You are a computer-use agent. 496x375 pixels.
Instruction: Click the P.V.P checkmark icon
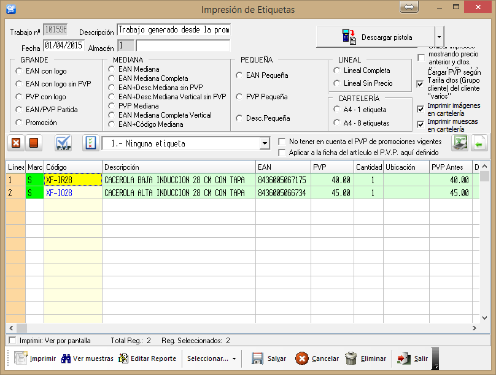[x=64, y=143]
